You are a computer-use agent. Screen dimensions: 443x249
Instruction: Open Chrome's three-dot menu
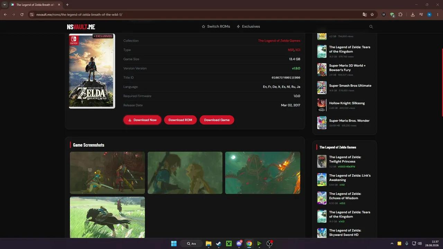click(x=438, y=15)
